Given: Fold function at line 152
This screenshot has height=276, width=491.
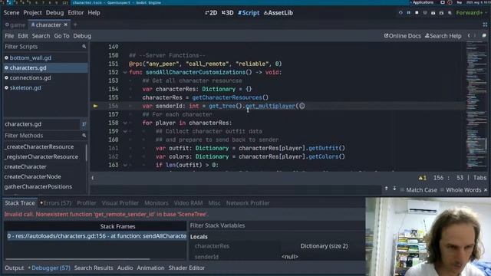Looking at the screenshot, I should [125, 72].
